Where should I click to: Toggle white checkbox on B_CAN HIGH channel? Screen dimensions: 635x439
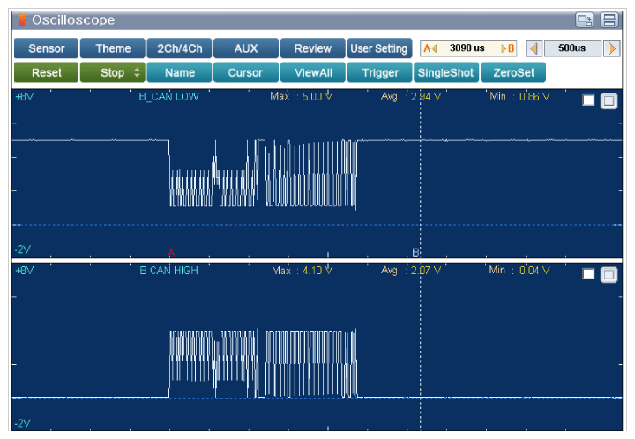tap(588, 274)
